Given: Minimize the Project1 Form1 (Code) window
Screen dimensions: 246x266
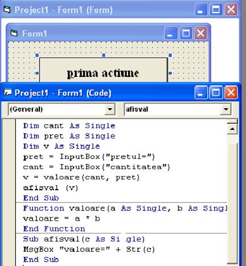Looking at the screenshot, I should [201, 93].
